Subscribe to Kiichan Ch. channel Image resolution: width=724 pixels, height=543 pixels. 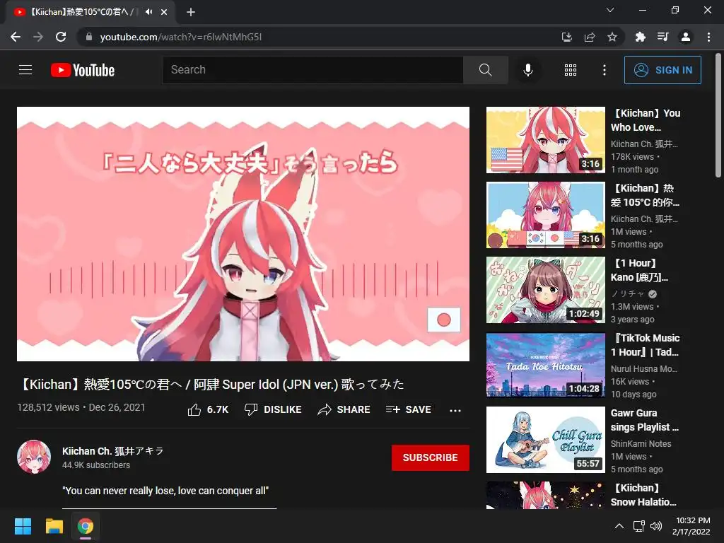[x=431, y=457]
